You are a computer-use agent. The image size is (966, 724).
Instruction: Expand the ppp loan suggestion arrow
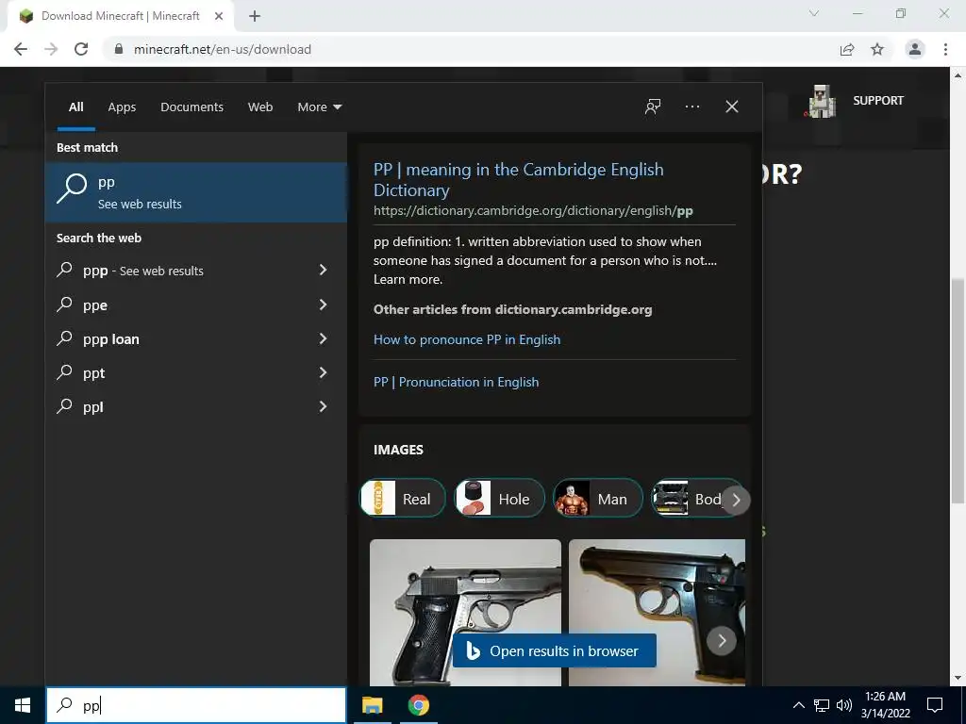point(323,338)
